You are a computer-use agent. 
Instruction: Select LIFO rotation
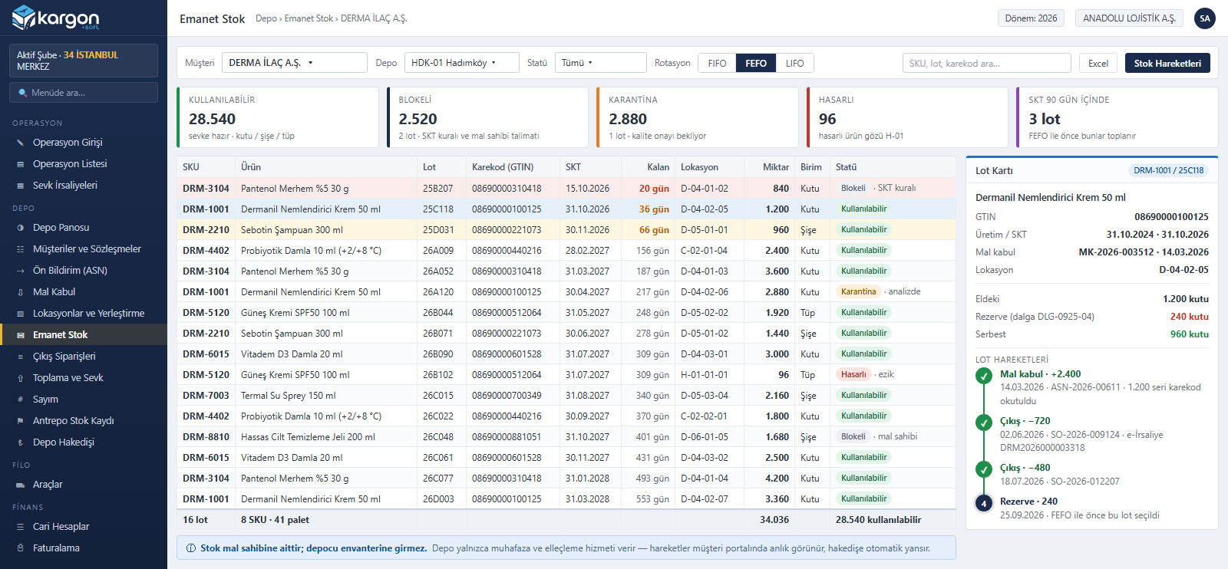tap(795, 63)
